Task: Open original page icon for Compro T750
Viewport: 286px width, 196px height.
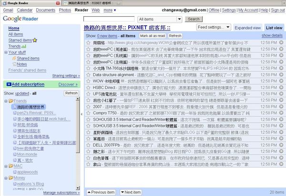Action: tap(281, 113)
